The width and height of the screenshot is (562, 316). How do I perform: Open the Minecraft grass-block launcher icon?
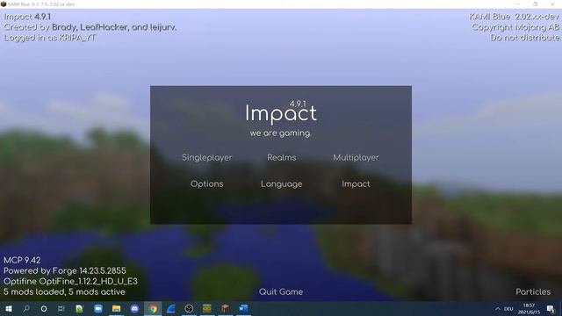pos(207,308)
